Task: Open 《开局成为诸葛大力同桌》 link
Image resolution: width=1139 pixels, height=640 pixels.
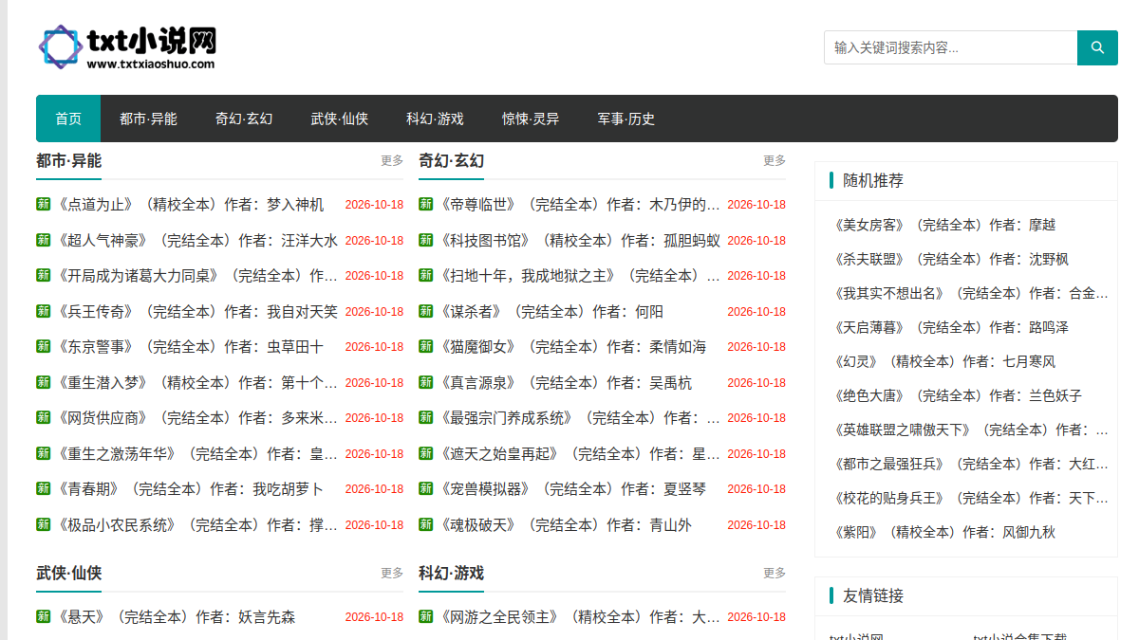Action: (196, 276)
